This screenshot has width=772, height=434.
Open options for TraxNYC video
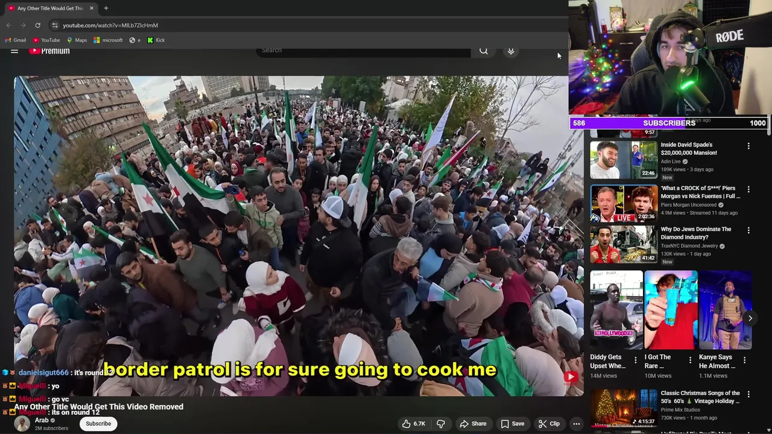tap(748, 230)
